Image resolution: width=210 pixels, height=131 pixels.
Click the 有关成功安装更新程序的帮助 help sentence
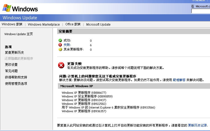(115, 68)
